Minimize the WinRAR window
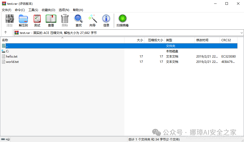Image resolution: width=244 pixels, height=142 pixels. 215,4
